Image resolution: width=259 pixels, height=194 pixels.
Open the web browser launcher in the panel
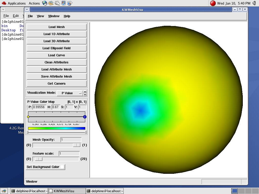(x=45, y=3)
